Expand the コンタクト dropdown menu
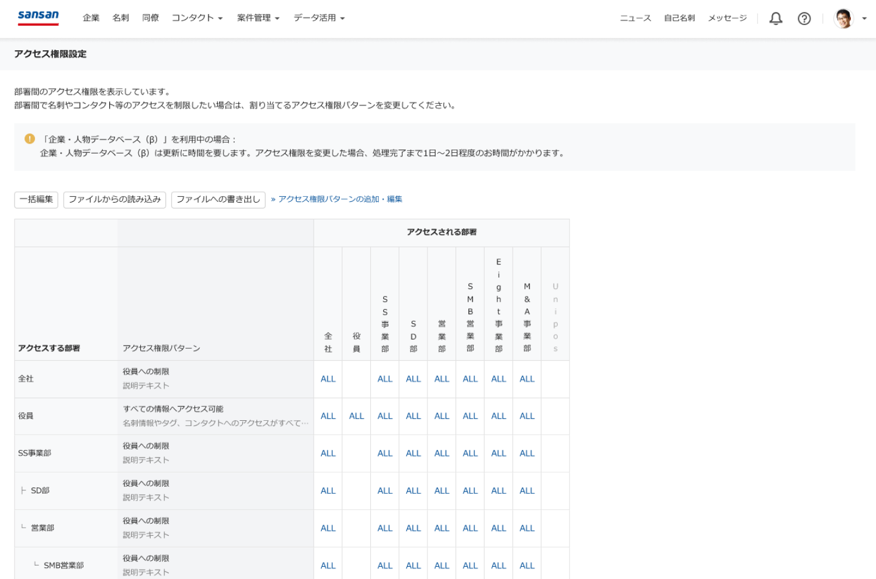This screenshot has height=579, width=876. tap(197, 18)
